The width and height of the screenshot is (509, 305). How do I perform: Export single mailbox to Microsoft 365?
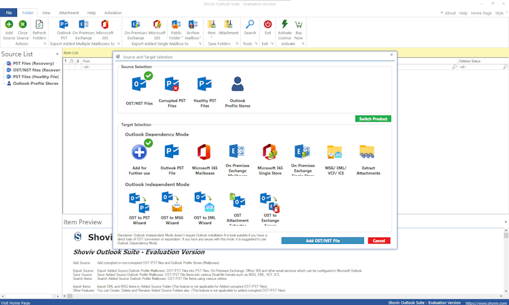157,30
